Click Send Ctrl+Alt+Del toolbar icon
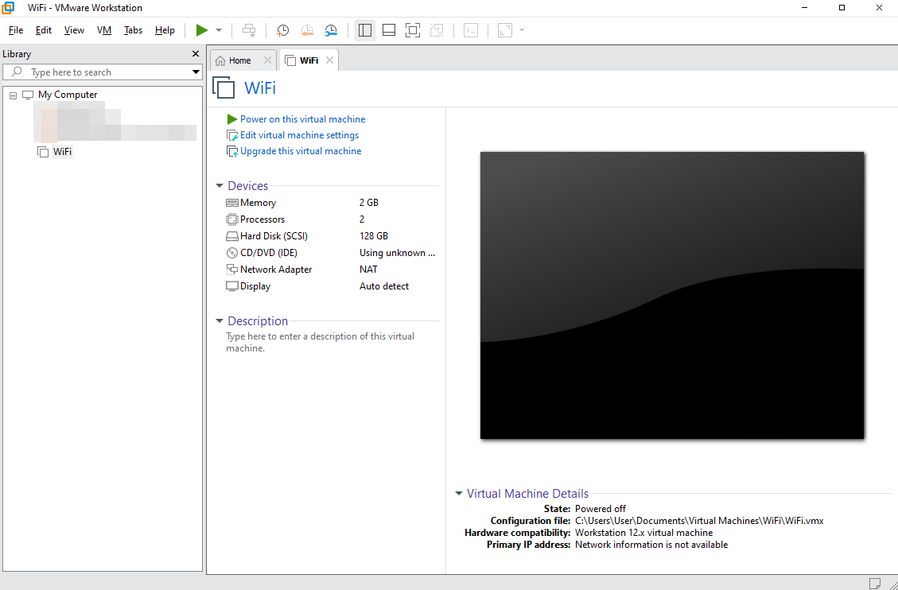Viewport: 898px width, 590px height. 248,30
